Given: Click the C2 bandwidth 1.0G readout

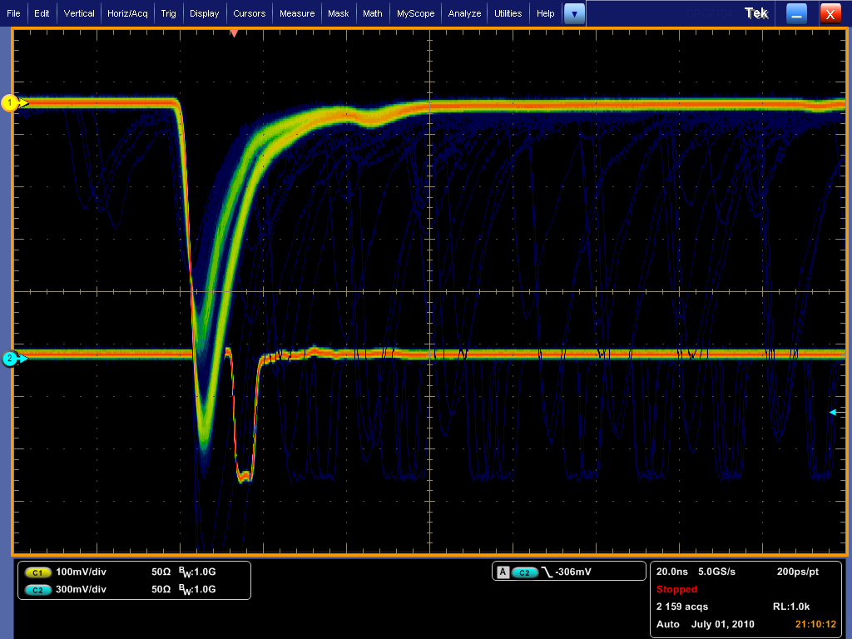Looking at the screenshot, I should tap(197, 590).
